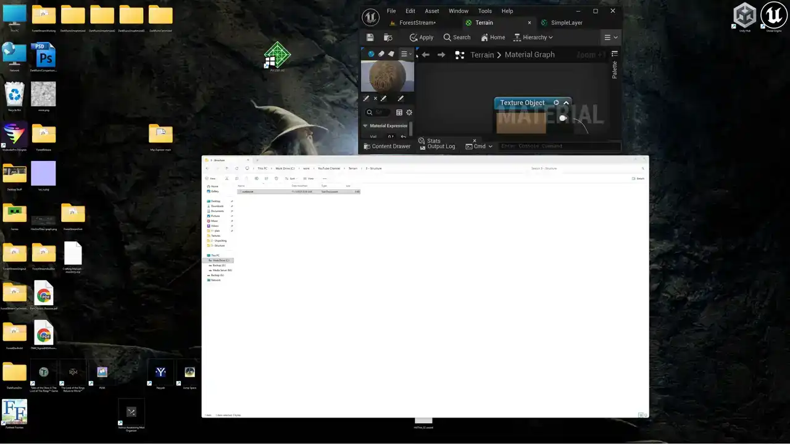
Task: Click the Browse to asset icon
Action: (x=388, y=38)
